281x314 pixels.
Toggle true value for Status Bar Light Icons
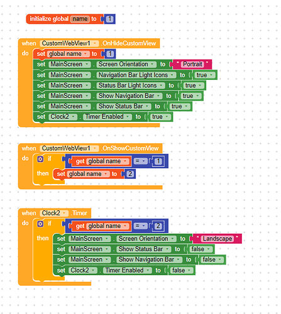tap(193, 85)
